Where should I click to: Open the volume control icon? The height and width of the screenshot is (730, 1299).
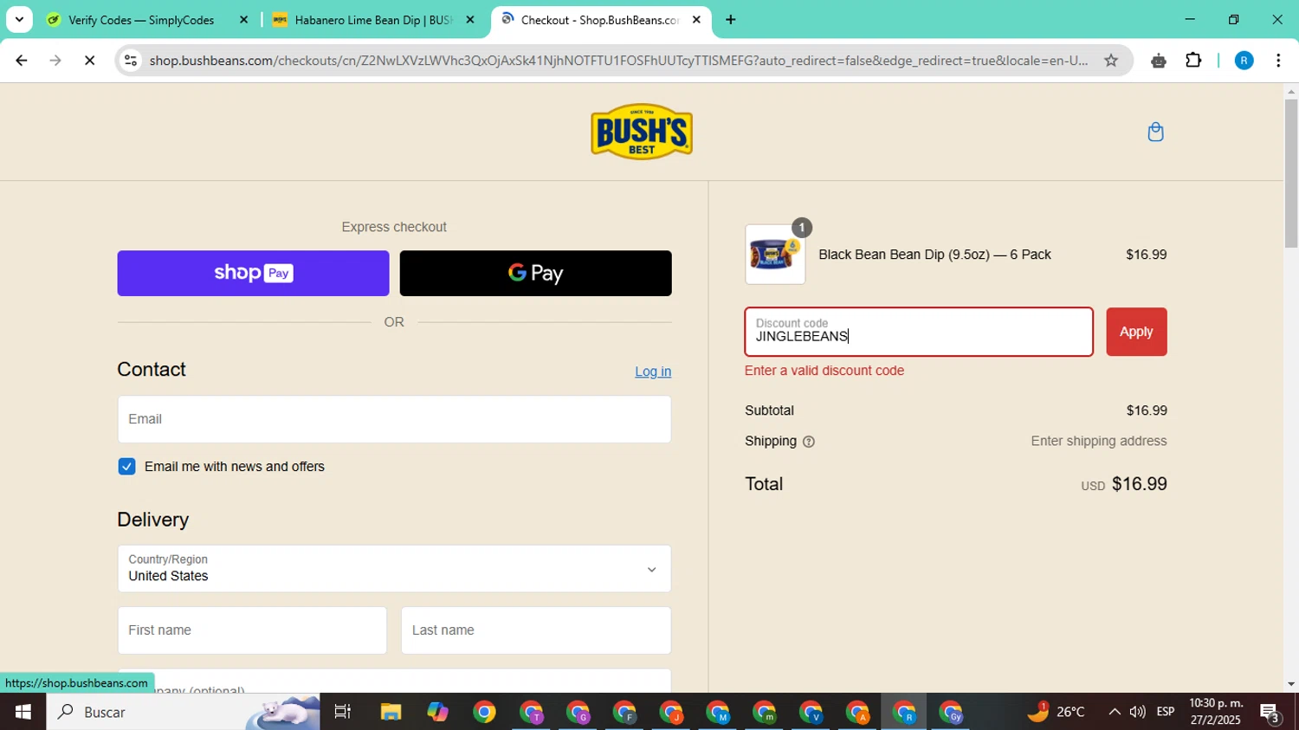(1138, 712)
